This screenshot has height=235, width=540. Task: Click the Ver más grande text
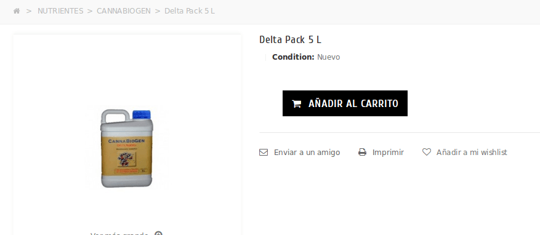click(119, 234)
